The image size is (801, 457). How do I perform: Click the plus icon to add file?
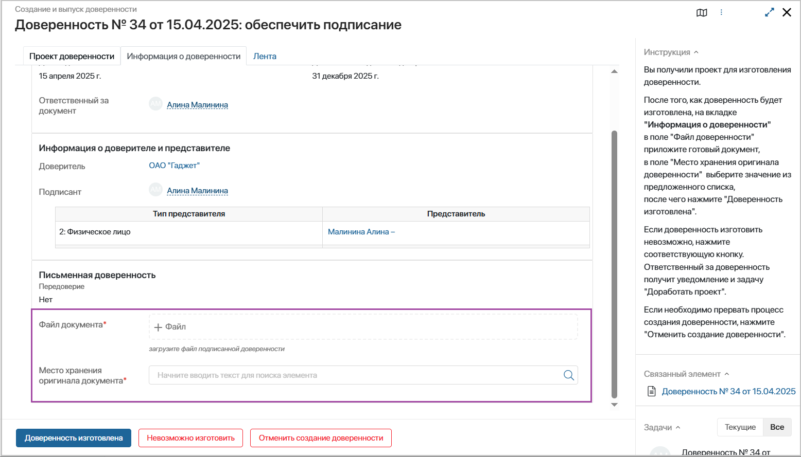click(158, 327)
